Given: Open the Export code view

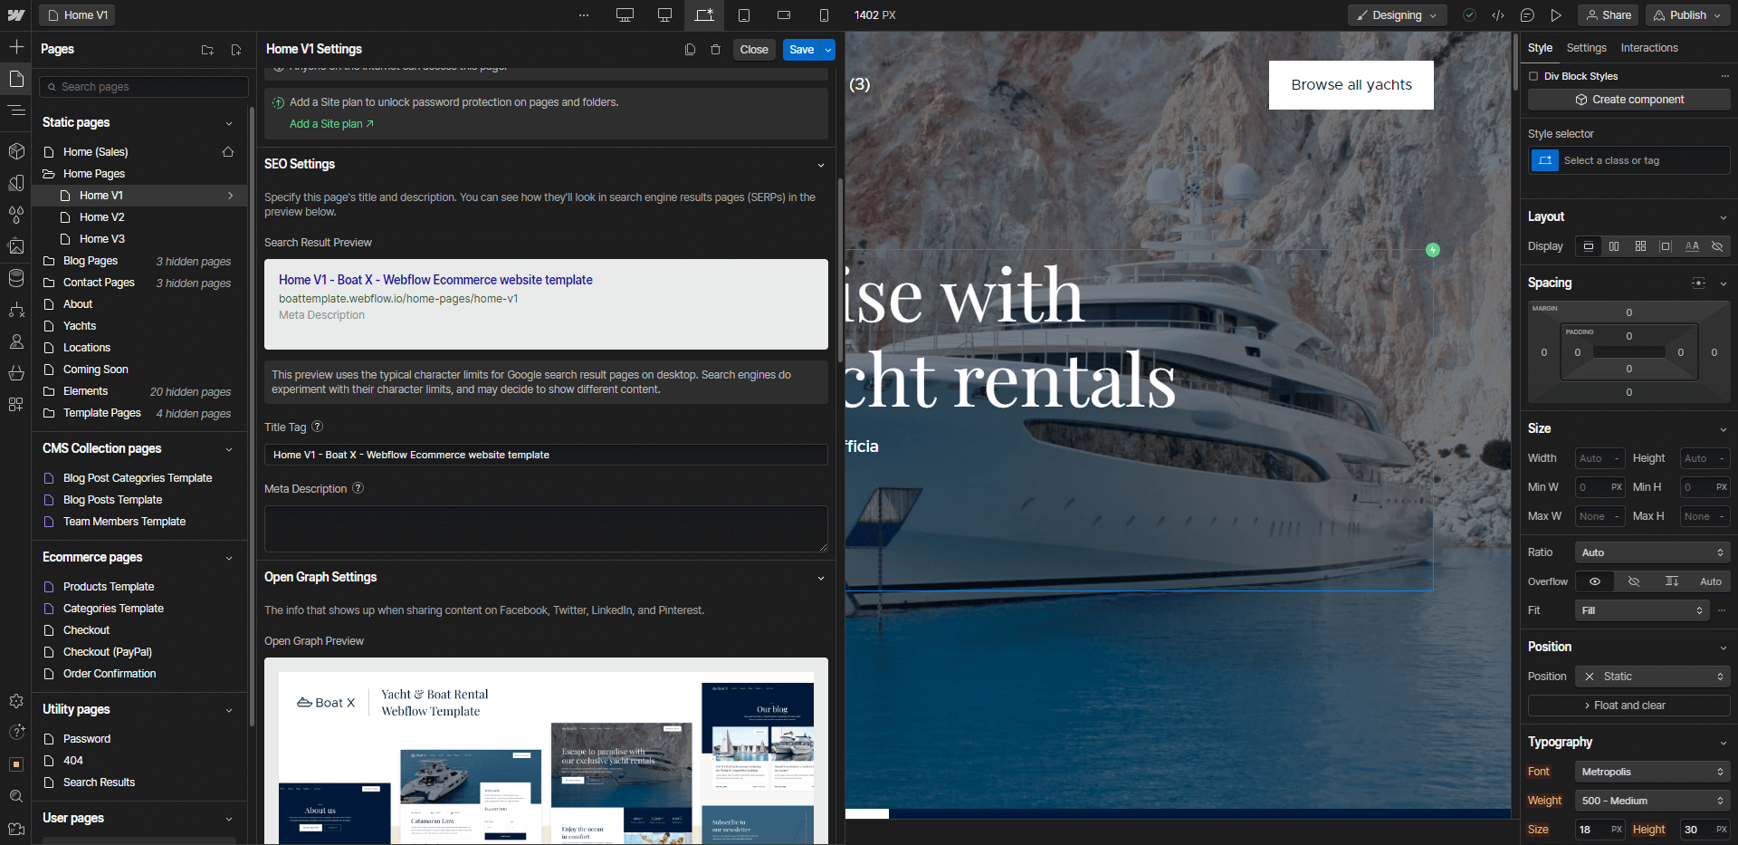Looking at the screenshot, I should pyautogui.click(x=1498, y=15).
